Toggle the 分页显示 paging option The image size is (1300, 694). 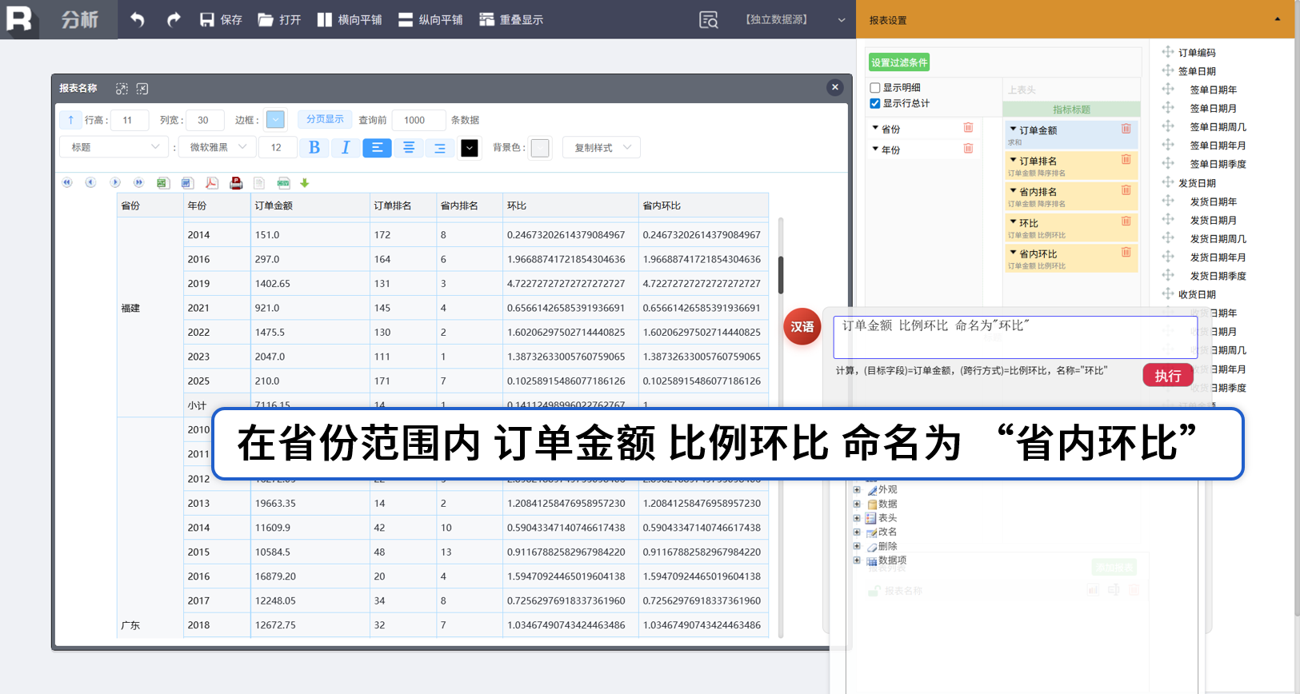click(x=325, y=119)
